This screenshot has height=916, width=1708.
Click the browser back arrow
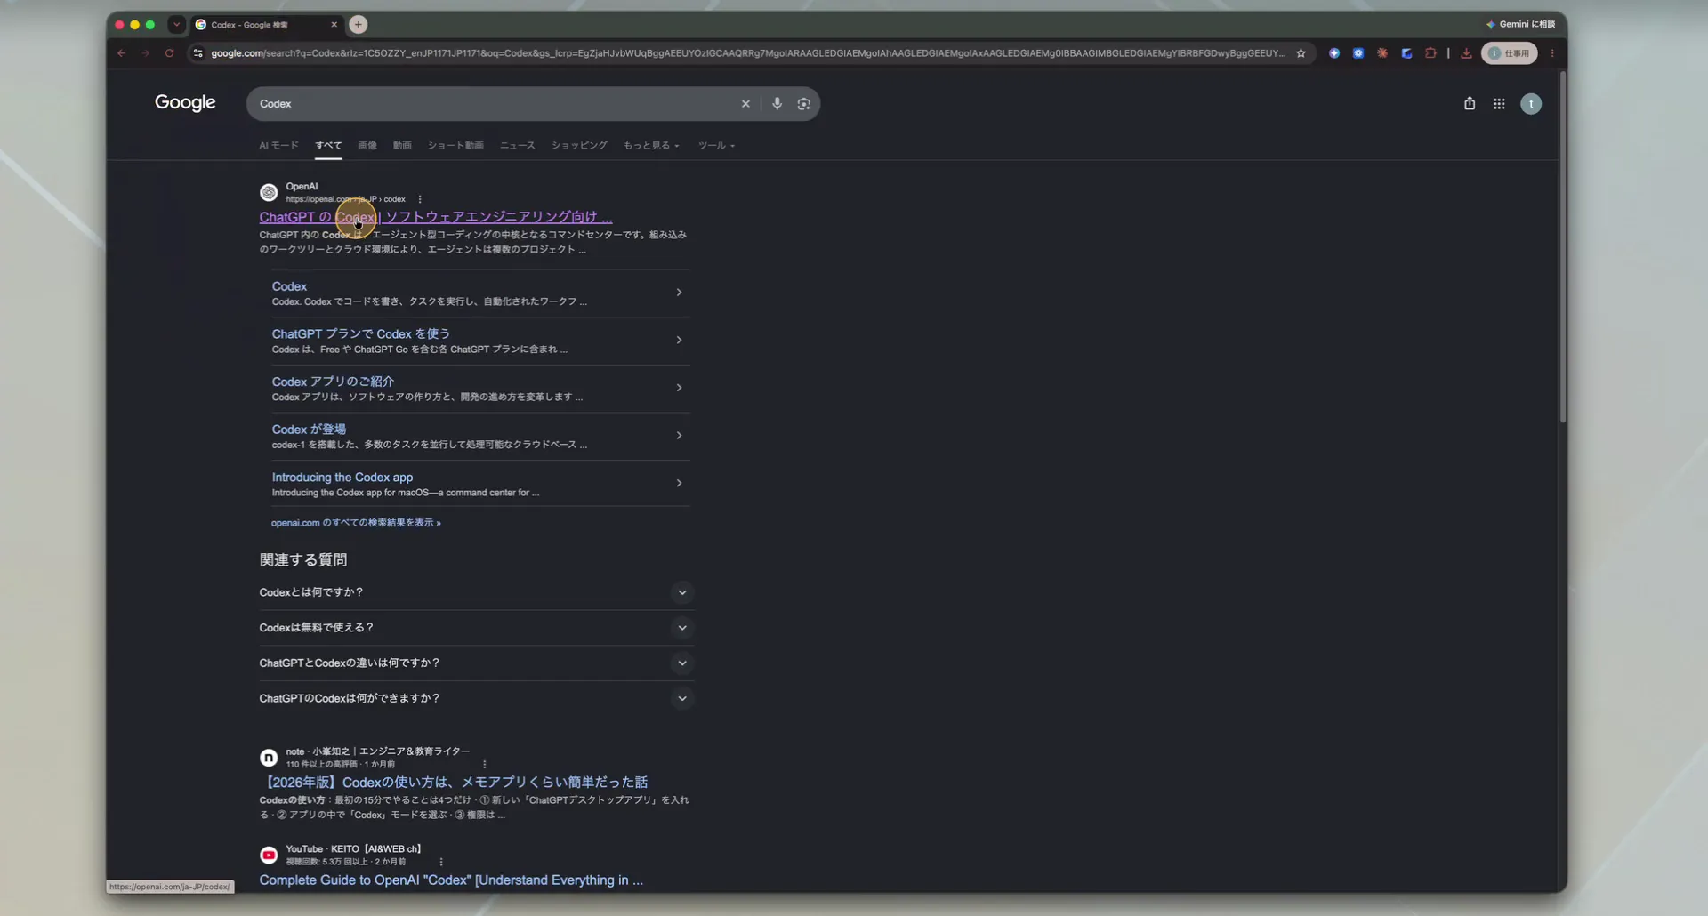[x=121, y=53]
